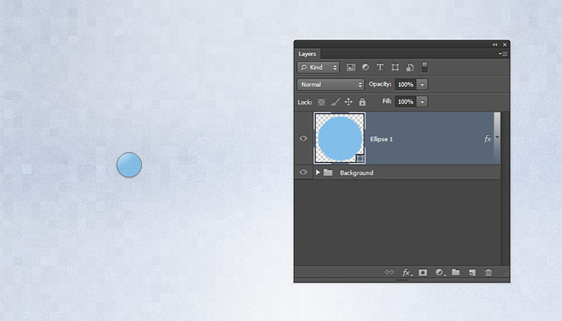Viewport: 562px width, 321px height.
Task: Lock image pixels with brush icon
Action: point(335,102)
